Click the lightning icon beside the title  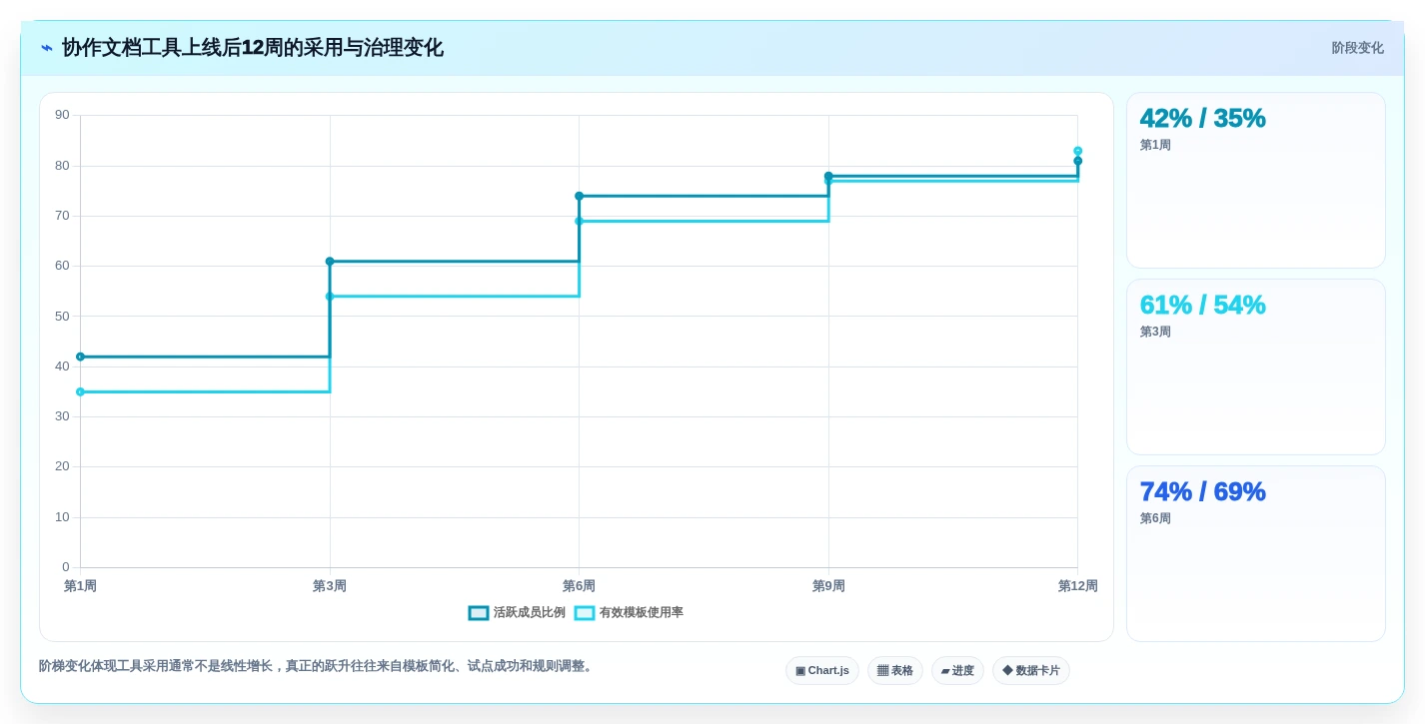pos(47,48)
